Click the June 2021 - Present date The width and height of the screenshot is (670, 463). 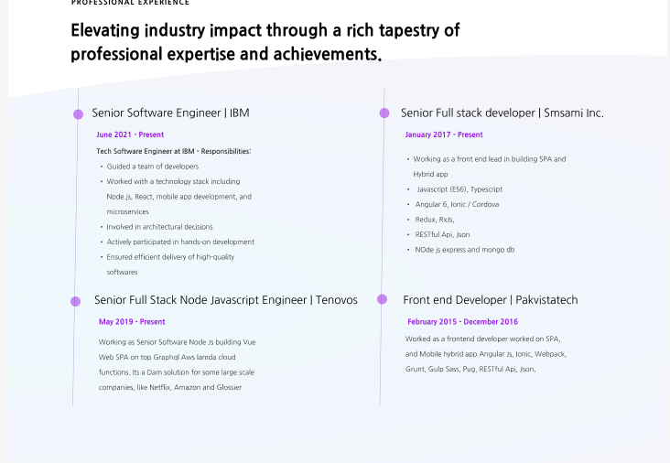pyautogui.click(x=130, y=135)
